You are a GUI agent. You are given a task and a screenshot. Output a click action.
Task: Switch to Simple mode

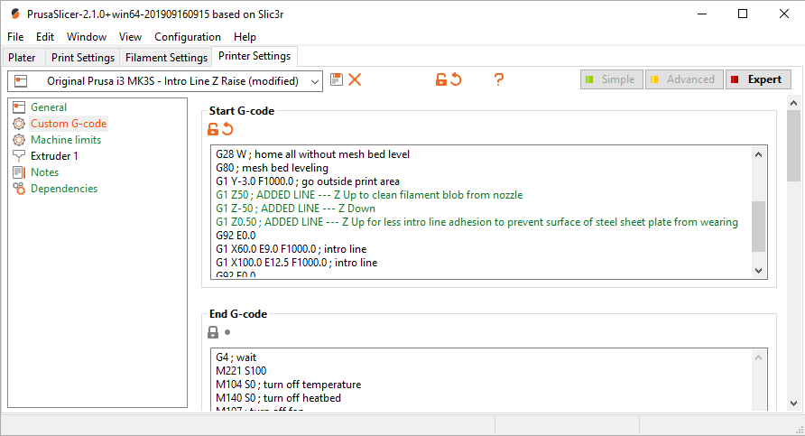pyautogui.click(x=612, y=79)
